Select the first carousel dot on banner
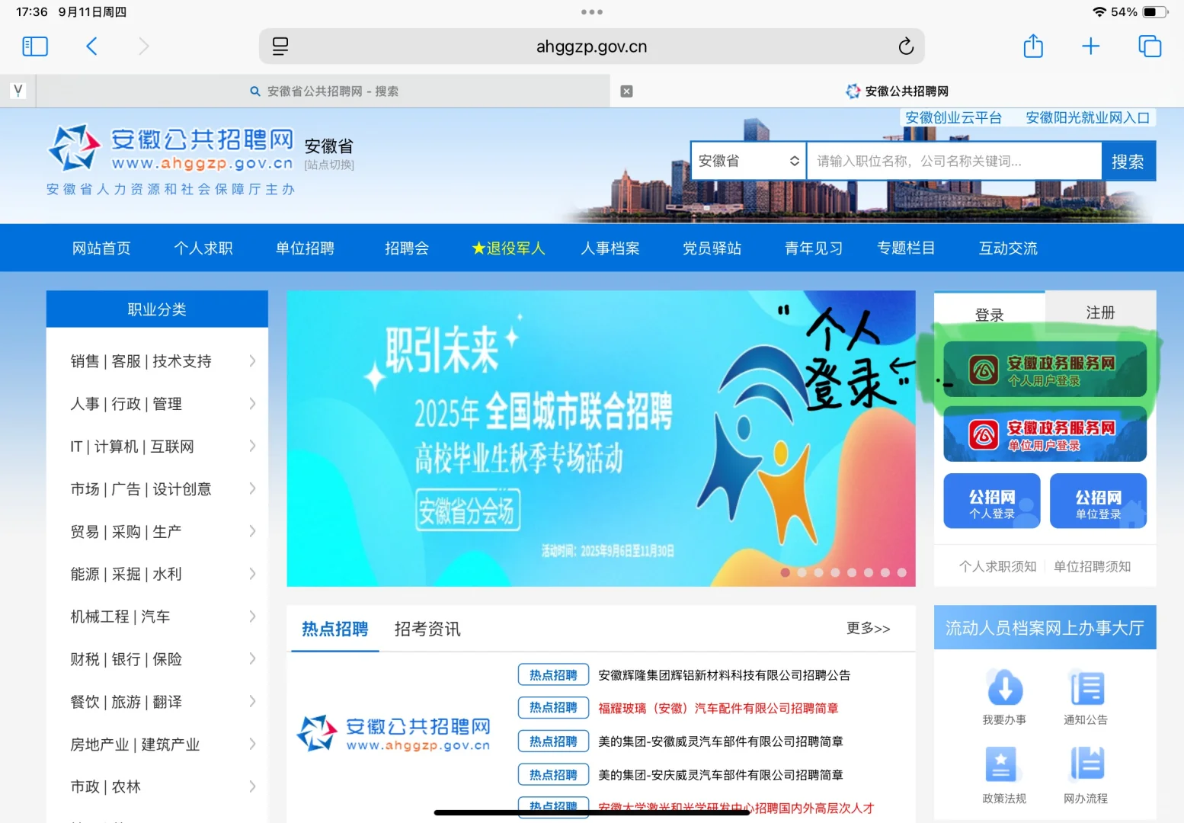 click(785, 572)
